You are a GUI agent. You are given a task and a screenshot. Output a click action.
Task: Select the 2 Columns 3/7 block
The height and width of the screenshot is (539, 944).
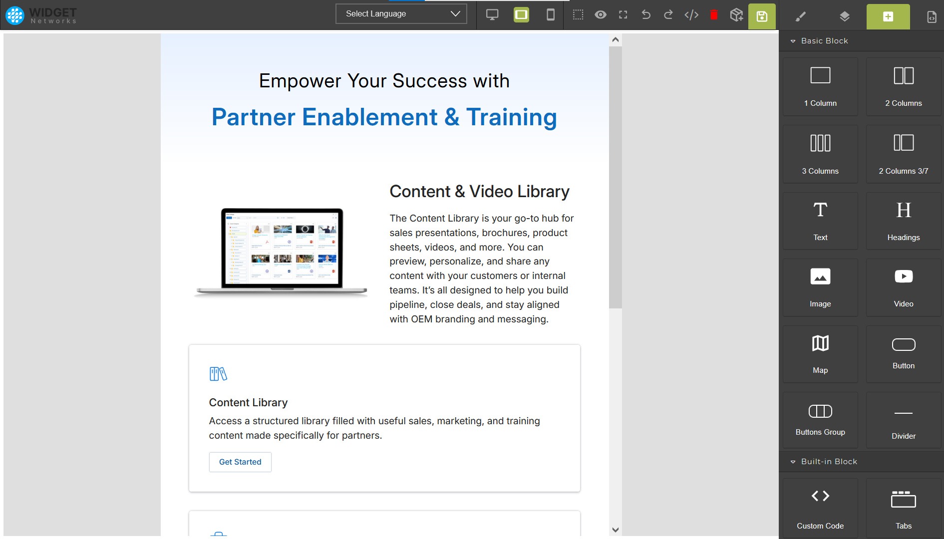tap(904, 154)
